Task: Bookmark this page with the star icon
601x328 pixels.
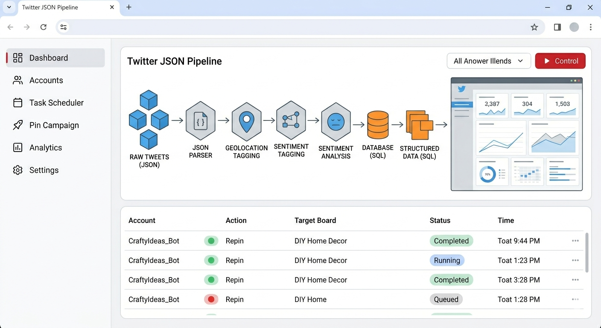Action: click(x=534, y=27)
